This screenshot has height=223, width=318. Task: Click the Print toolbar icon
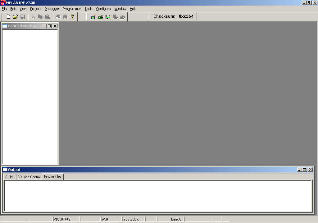click(58, 17)
